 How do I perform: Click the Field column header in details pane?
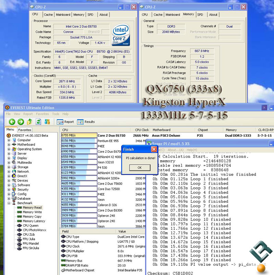click(88, 231)
